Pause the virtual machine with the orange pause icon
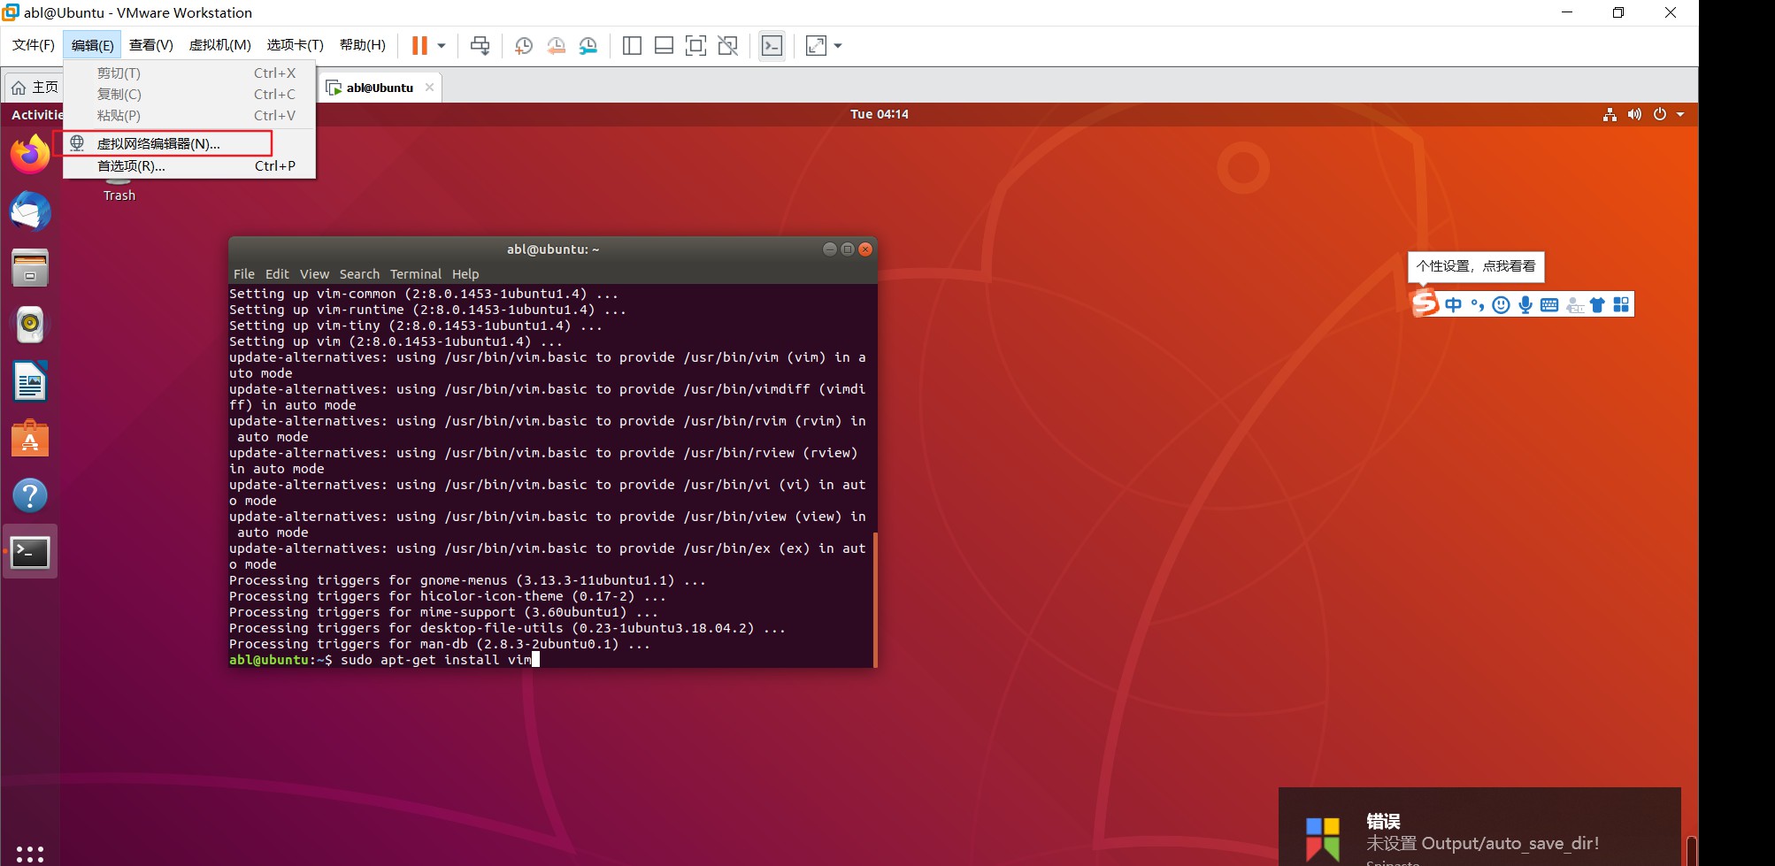The height and width of the screenshot is (866, 1775). pos(419,45)
